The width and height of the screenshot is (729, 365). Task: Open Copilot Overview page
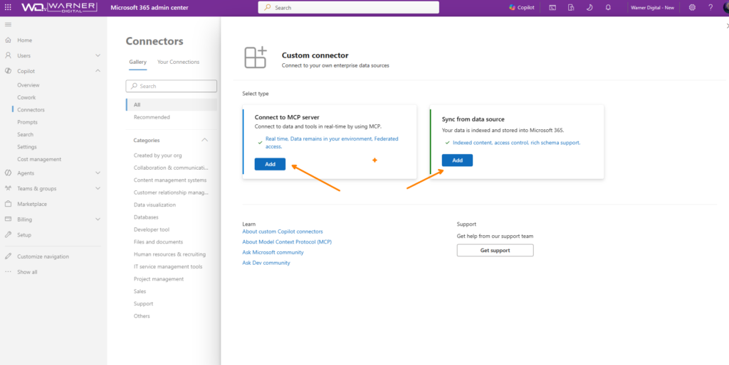[28, 85]
